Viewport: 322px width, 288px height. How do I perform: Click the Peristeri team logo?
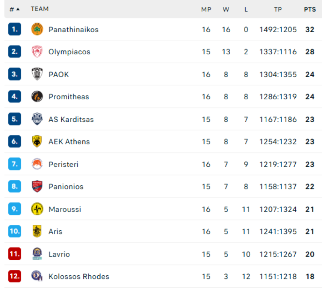37,164
